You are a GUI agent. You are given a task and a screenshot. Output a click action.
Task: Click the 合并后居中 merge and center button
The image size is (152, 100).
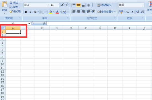106,12
